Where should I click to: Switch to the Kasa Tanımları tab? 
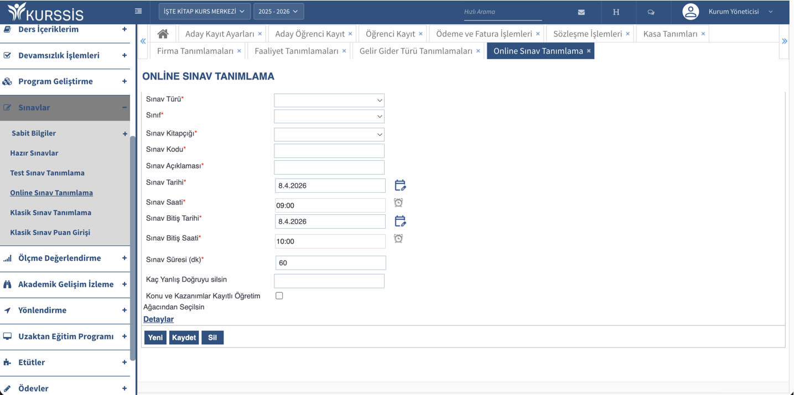tap(670, 34)
